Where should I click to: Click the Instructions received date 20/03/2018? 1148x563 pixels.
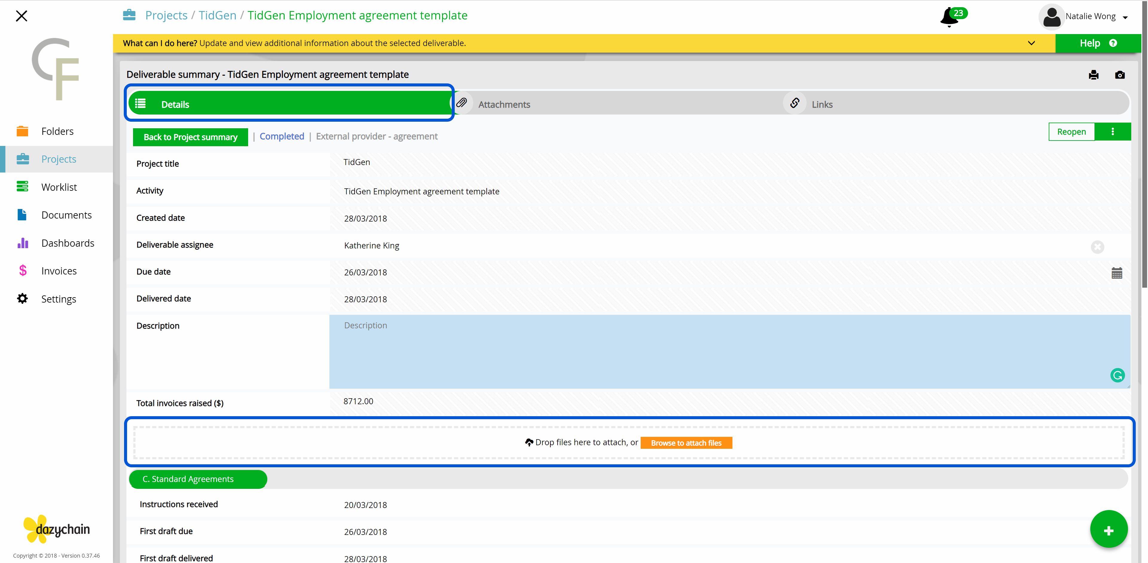[365, 505]
